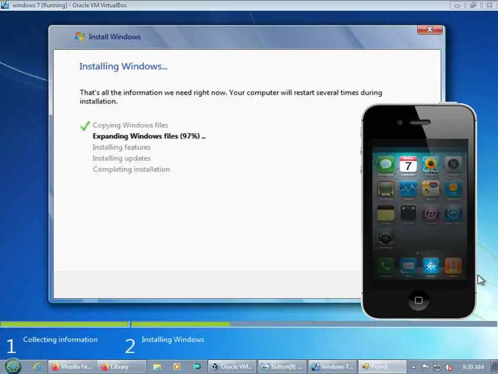Click the Install Windows title flag logo
The image size is (498, 374).
click(x=79, y=37)
